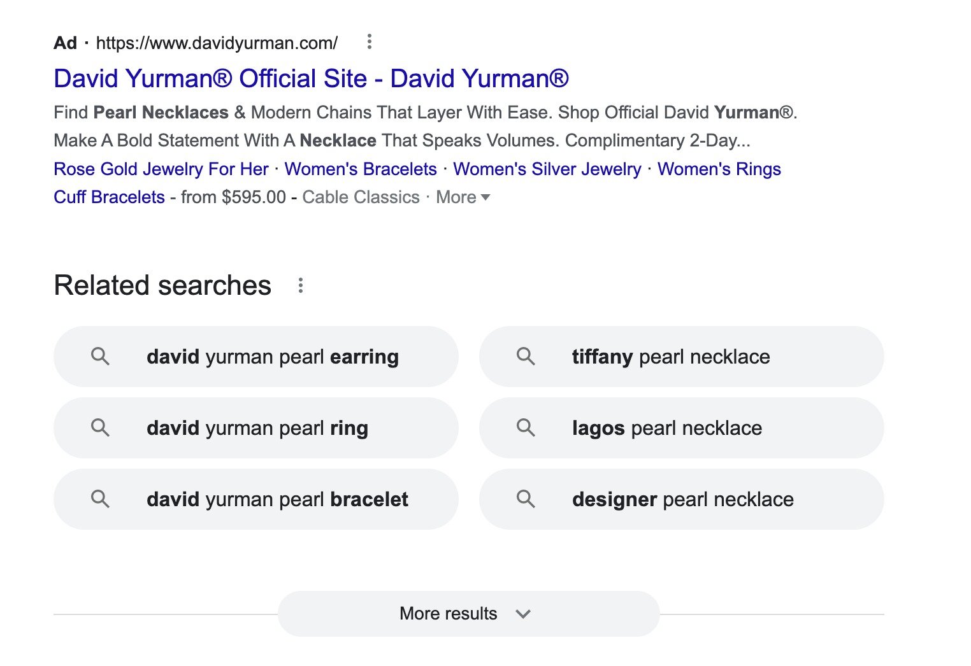Viewport: 971px width, 666px height.
Task: Open the Cable Classics link
Action: [x=361, y=197]
